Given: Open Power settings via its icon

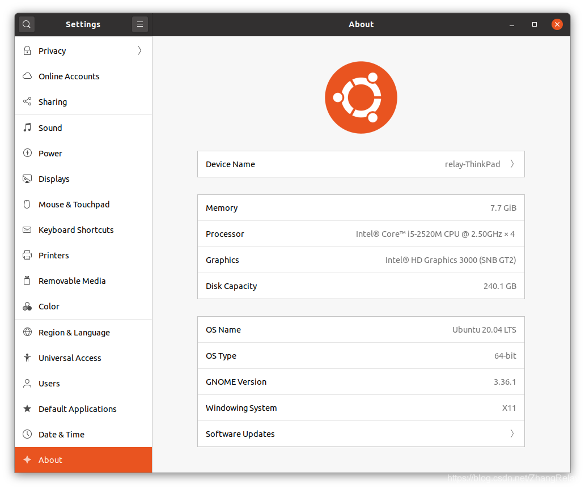Looking at the screenshot, I should pyautogui.click(x=27, y=153).
